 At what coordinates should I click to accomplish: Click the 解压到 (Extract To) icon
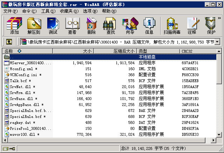(x=34, y=26)
